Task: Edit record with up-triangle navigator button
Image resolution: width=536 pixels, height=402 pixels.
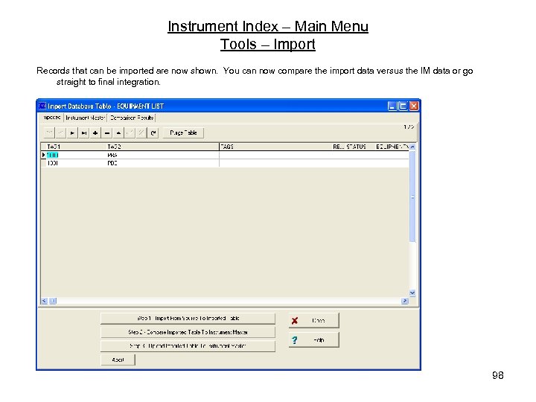Action: pos(118,133)
